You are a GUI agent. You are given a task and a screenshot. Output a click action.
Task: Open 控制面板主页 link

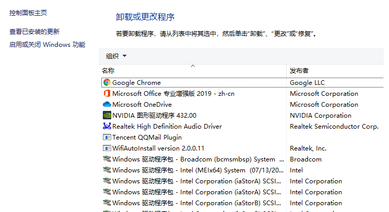[28, 13]
